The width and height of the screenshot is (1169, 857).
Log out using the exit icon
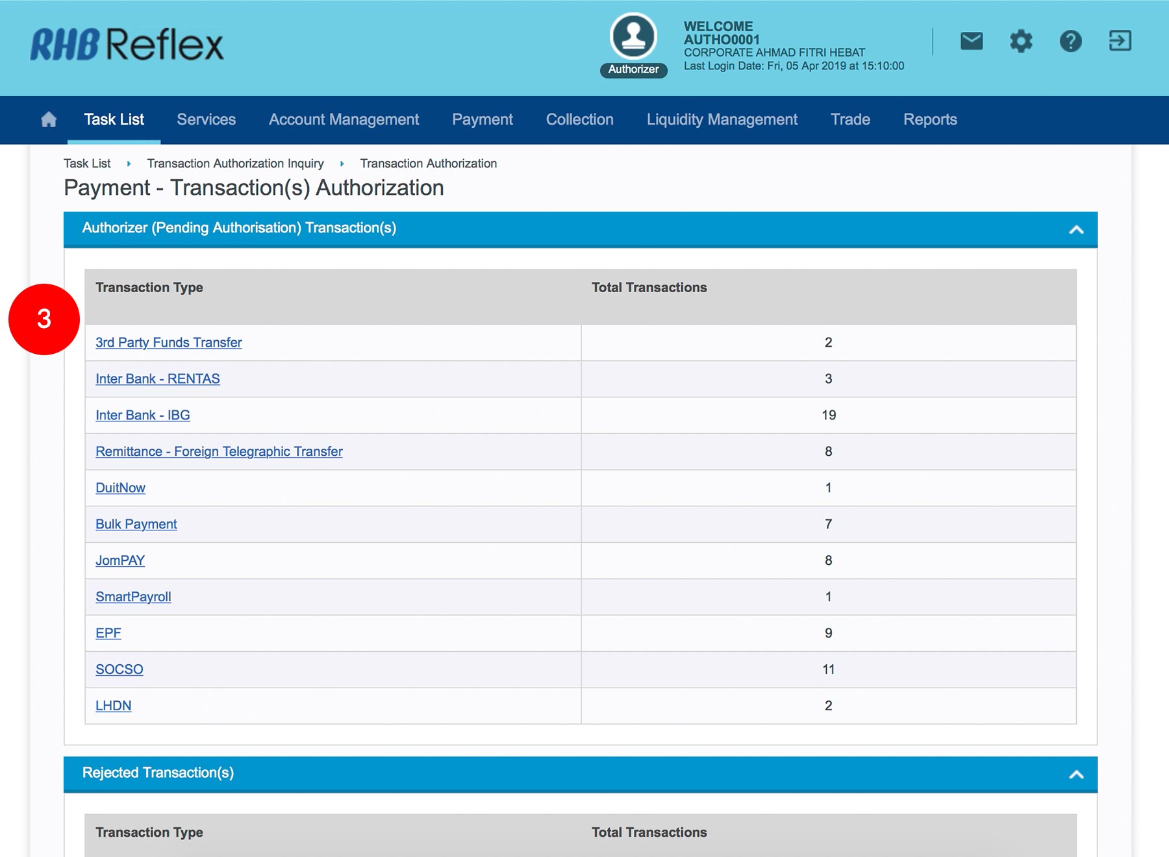1120,41
